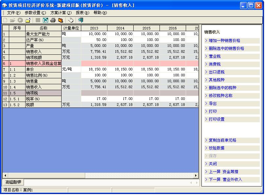Viewport: 265px width, 195px height.
Task: Click the tag label toolbar icon
Action: click(71, 20)
